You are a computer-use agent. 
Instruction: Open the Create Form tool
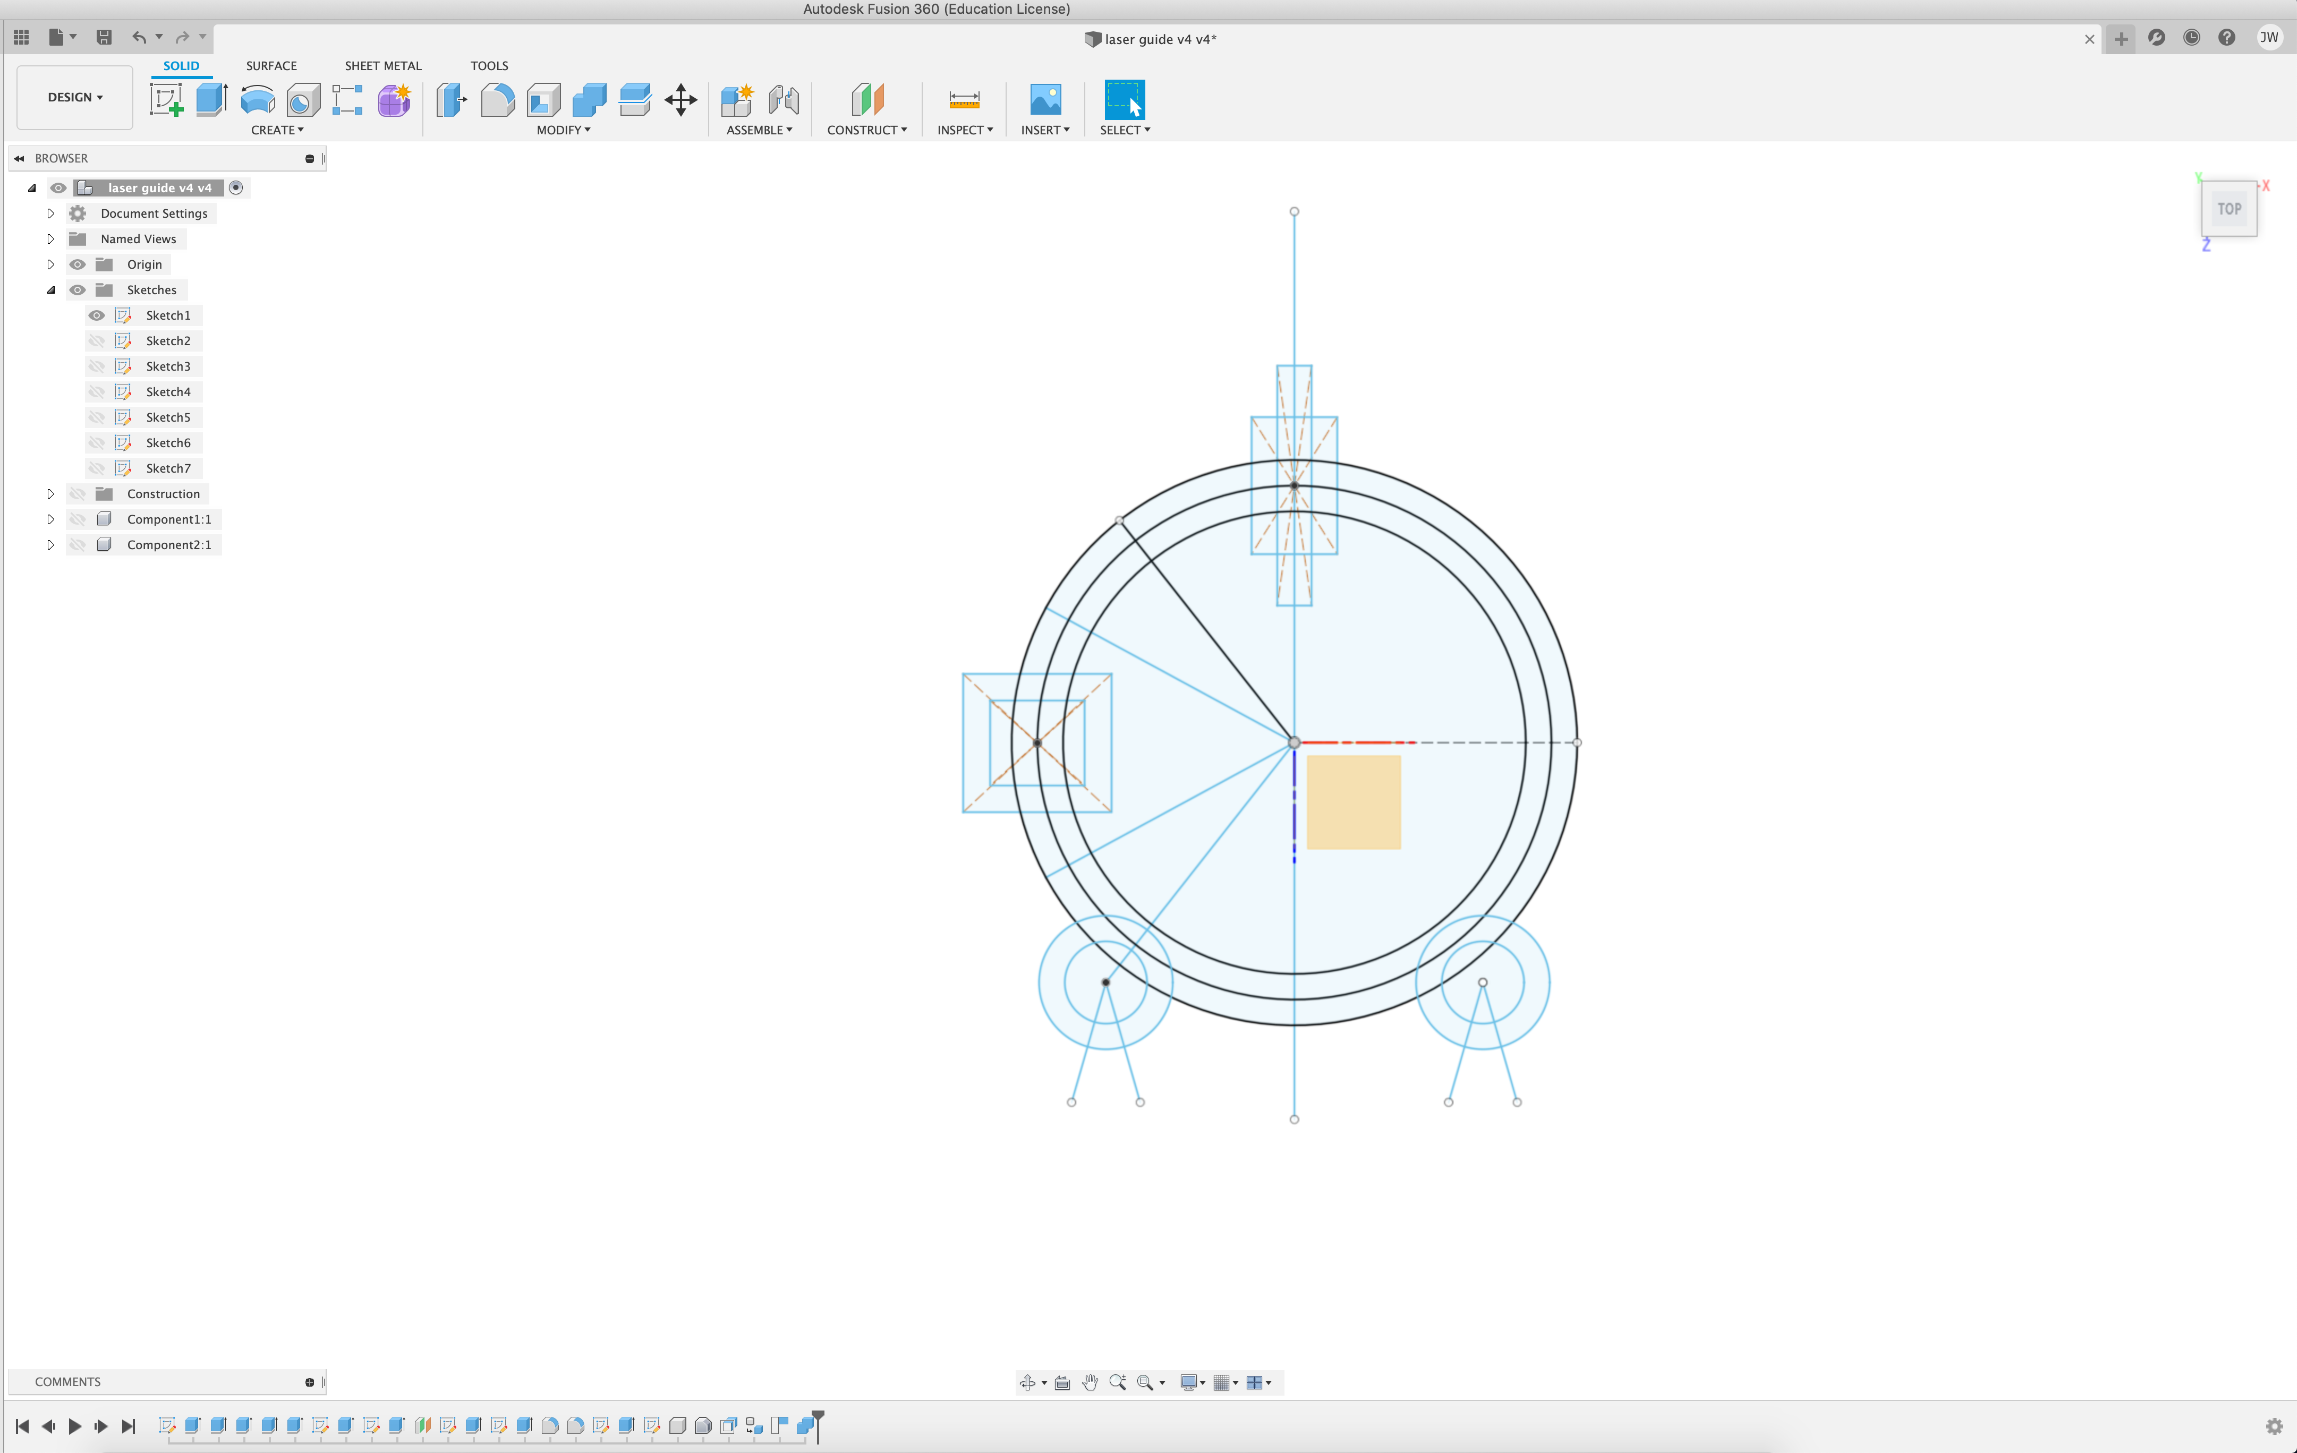click(x=394, y=99)
